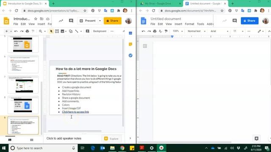Open the File menu in Slides
The height and width of the screenshot is (152, 271).
(x=16, y=24)
